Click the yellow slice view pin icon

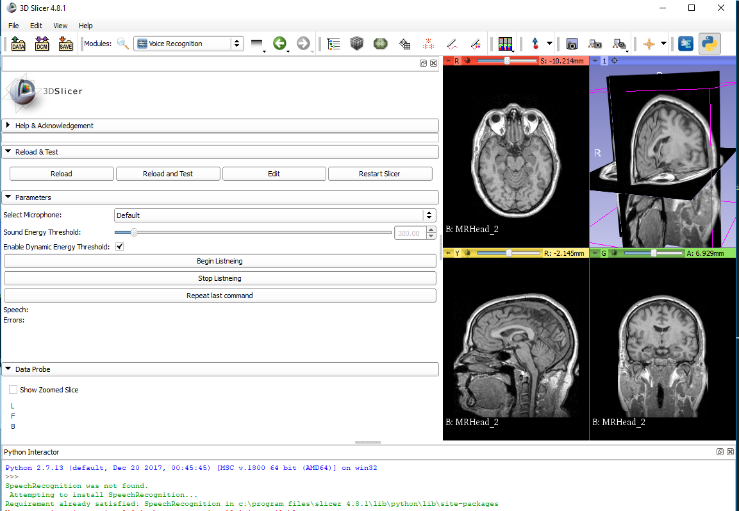[448, 253]
